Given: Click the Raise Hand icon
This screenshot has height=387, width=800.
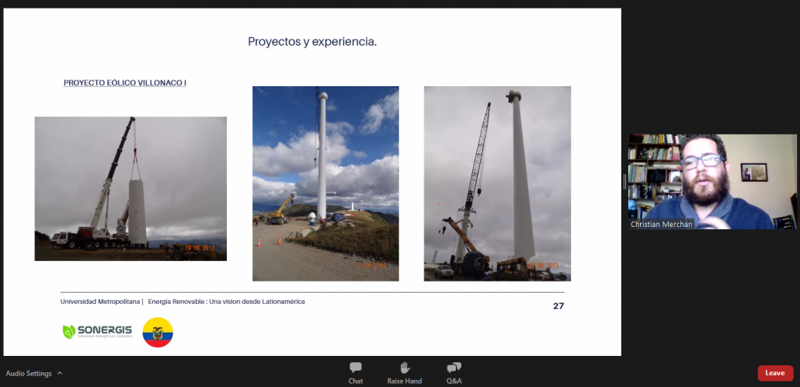Looking at the screenshot, I should 404,372.
